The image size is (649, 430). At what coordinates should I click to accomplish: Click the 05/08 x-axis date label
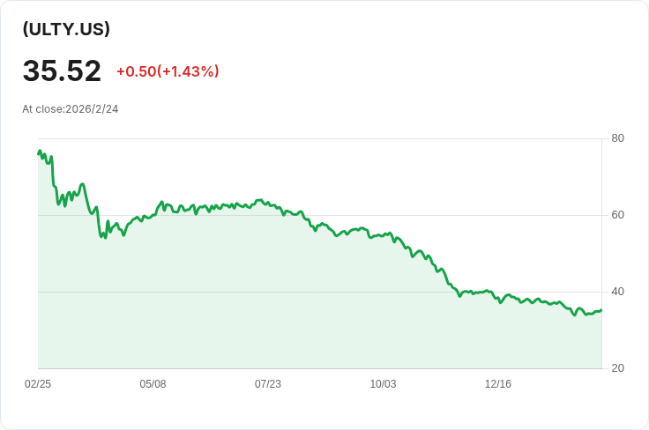pyautogui.click(x=153, y=384)
